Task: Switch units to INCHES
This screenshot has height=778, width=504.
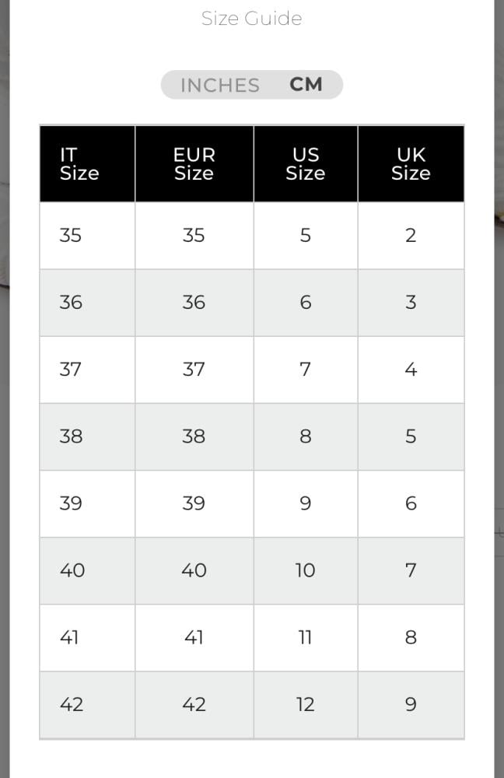Action: pyautogui.click(x=220, y=86)
